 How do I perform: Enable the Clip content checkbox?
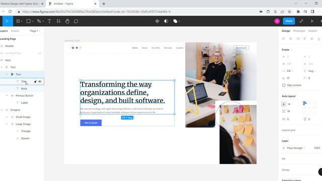[284, 85]
